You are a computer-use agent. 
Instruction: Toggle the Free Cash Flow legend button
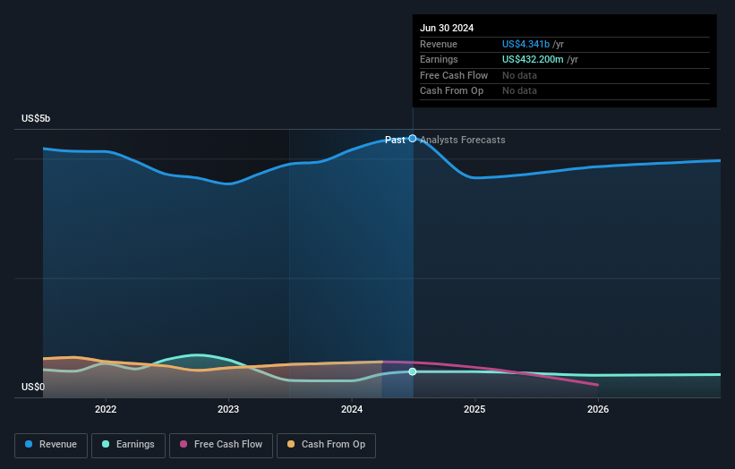pyautogui.click(x=221, y=445)
